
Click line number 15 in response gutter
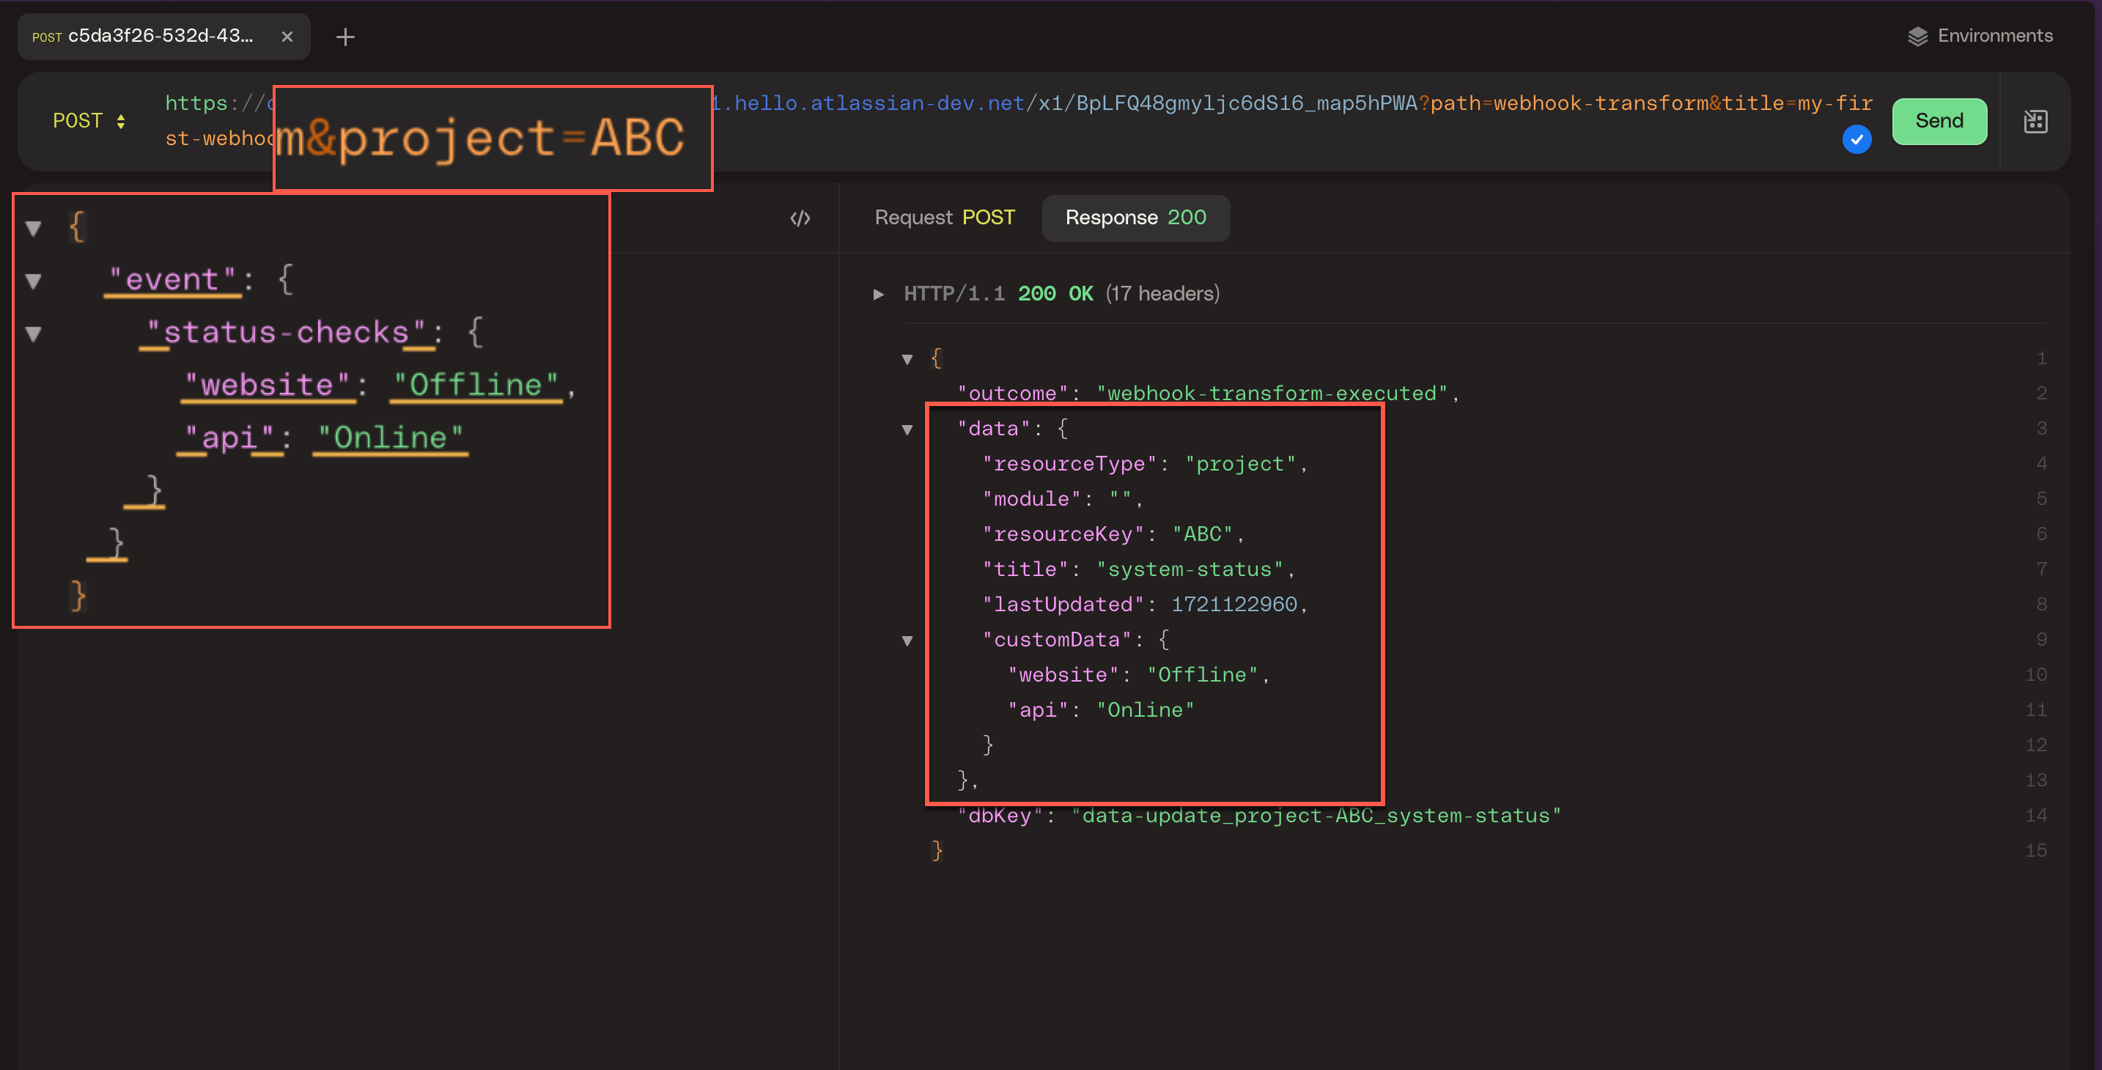[2035, 850]
